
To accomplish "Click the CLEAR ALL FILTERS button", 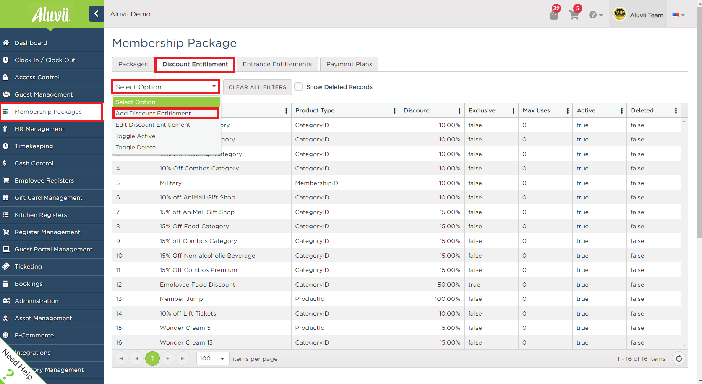I will [257, 87].
